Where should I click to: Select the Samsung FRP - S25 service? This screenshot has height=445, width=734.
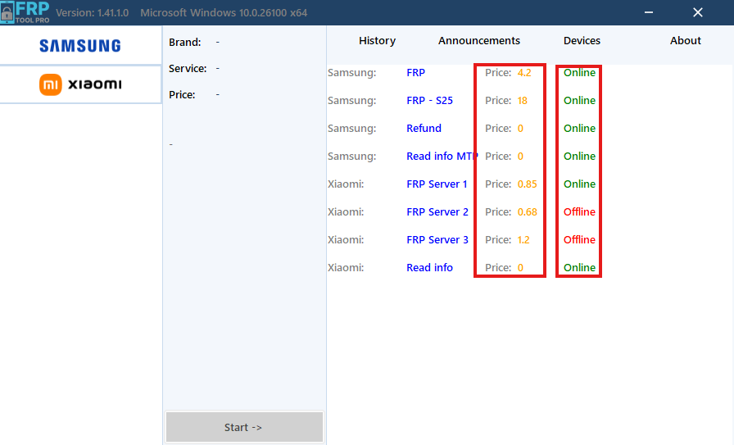point(429,101)
